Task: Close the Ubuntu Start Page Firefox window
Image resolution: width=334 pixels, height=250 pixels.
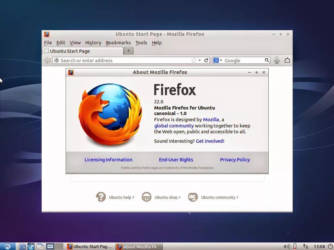Action: [x=288, y=34]
